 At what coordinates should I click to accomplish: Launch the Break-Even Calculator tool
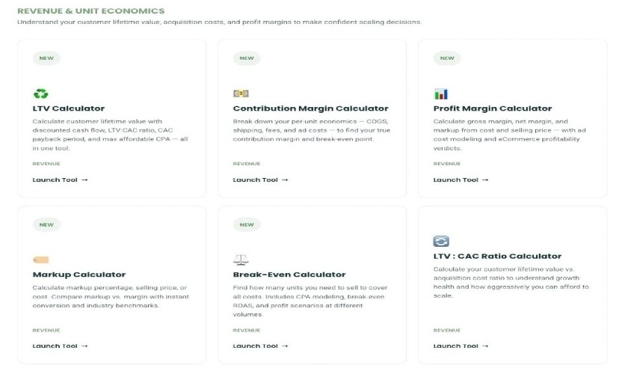coord(260,346)
